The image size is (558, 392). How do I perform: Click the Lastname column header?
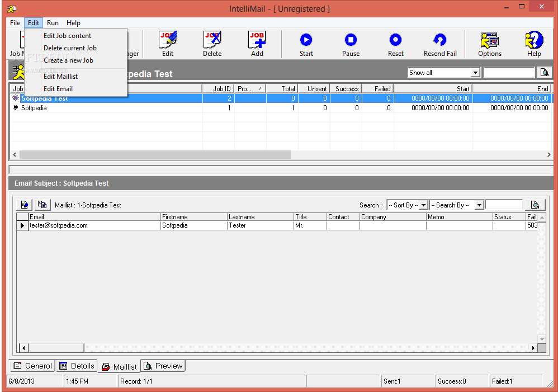(x=261, y=217)
